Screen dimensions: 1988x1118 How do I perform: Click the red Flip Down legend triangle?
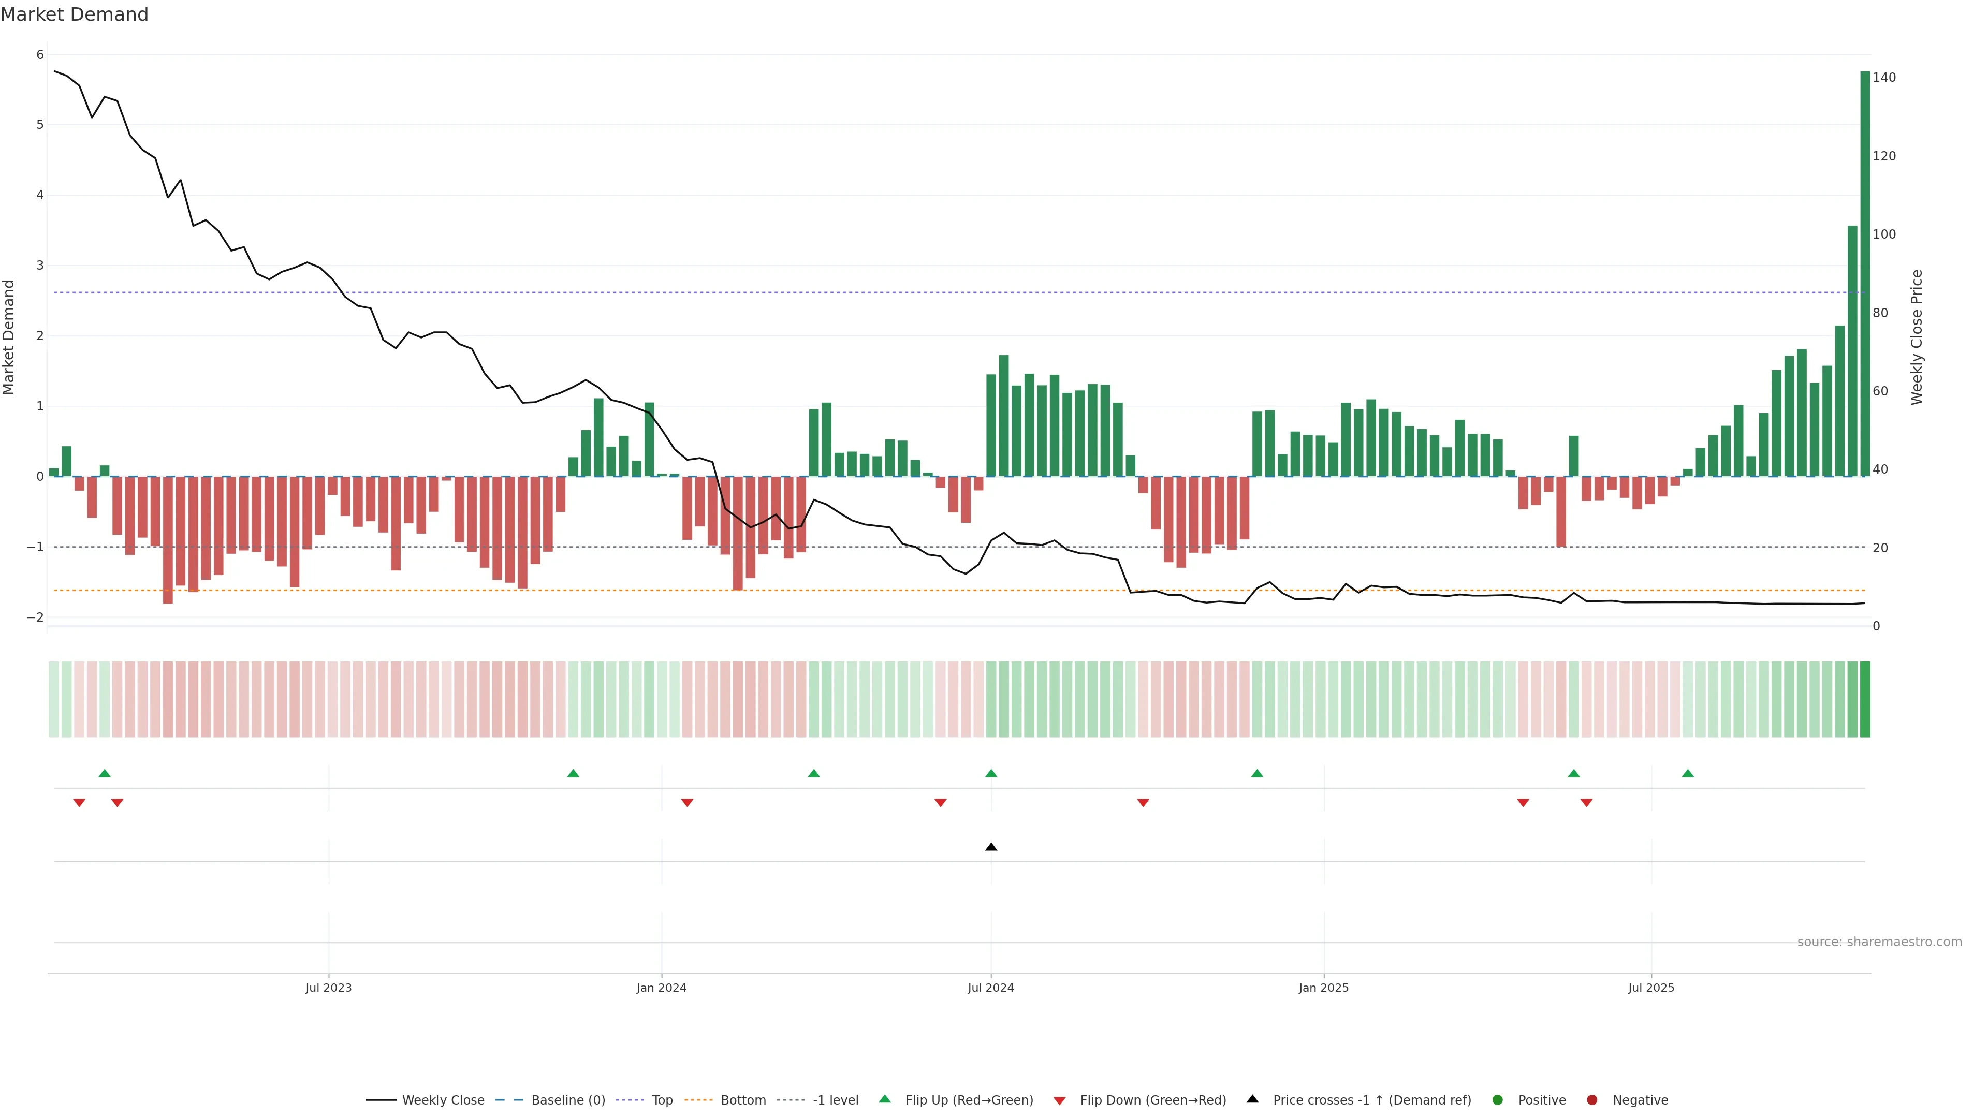pos(1060,1100)
